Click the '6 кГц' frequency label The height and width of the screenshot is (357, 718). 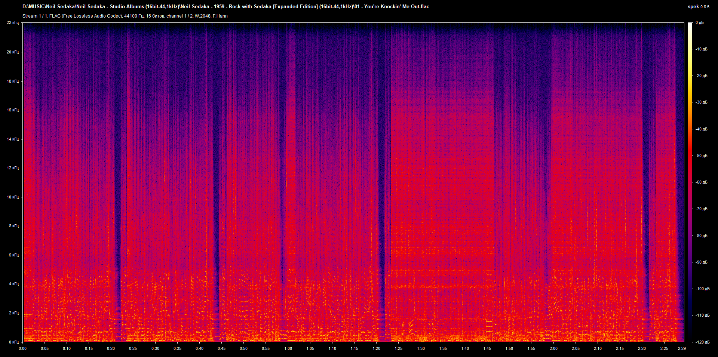pyautogui.click(x=14, y=255)
